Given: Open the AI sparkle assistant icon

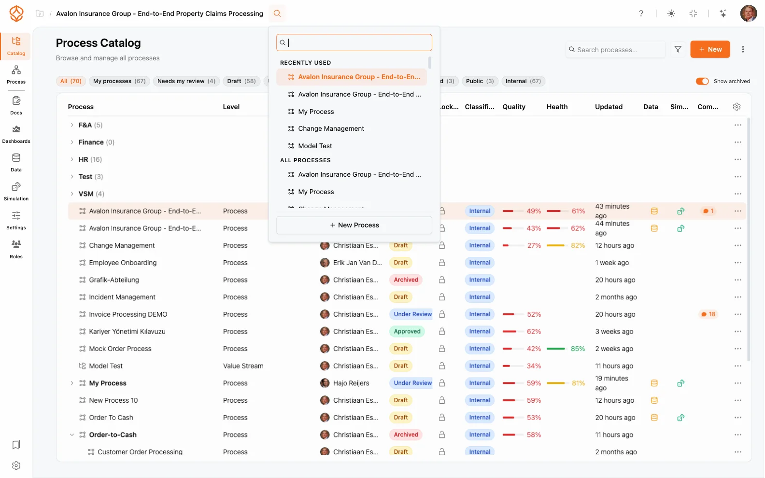Looking at the screenshot, I should 722,14.
